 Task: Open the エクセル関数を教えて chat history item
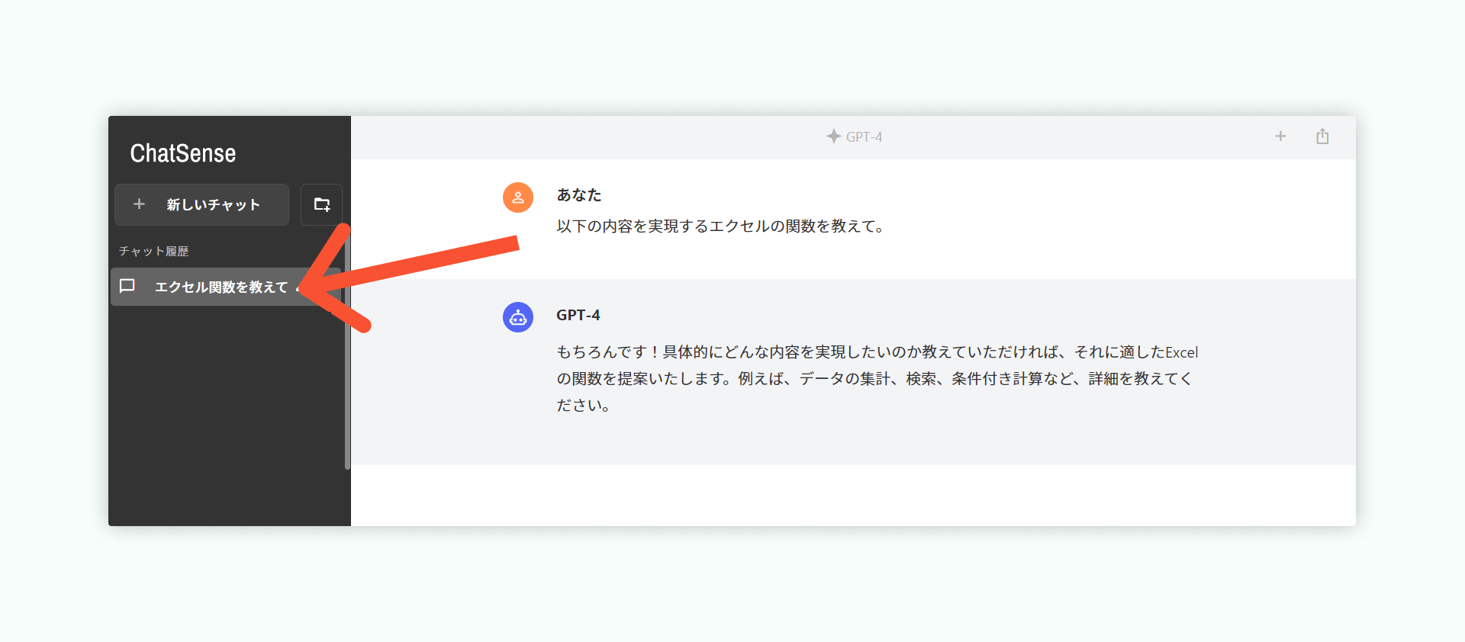click(x=226, y=287)
